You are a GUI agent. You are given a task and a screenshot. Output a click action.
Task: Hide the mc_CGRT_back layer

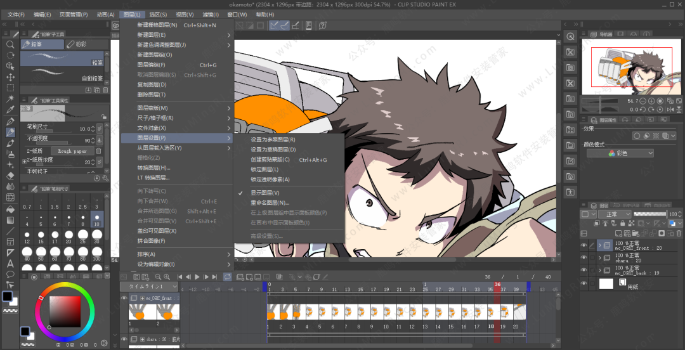(x=584, y=270)
